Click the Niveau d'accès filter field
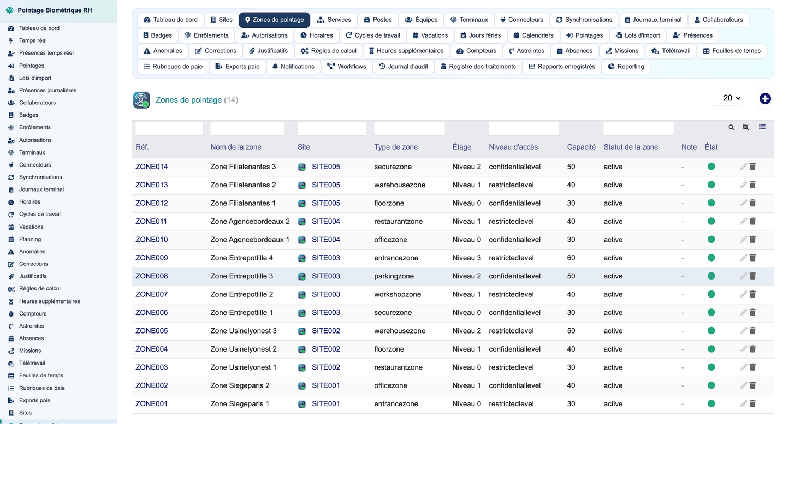This screenshot has height=493, width=789. point(524,128)
